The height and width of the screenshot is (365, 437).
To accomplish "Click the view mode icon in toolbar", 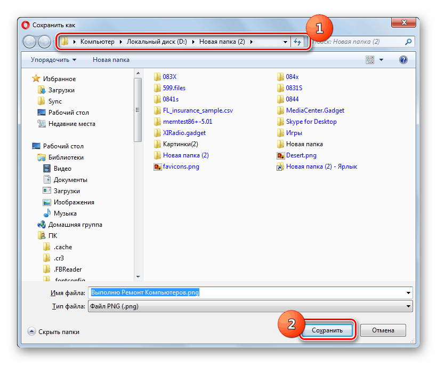I will (x=370, y=60).
